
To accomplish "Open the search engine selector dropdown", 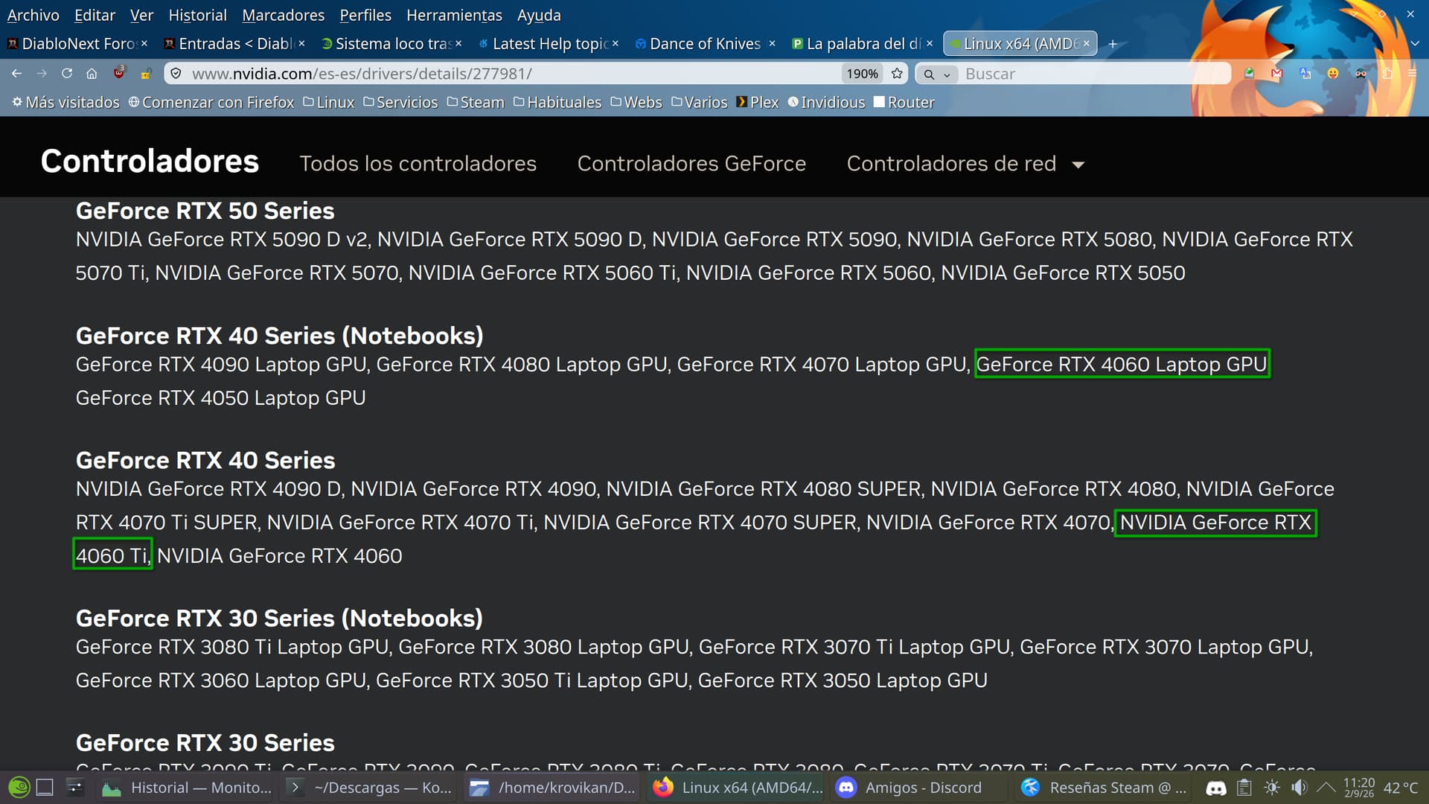I will tap(936, 74).
